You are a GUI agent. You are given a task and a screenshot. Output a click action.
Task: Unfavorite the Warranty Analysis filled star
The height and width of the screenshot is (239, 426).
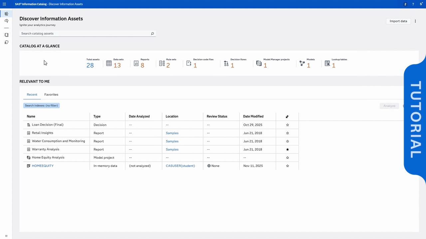(288, 149)
